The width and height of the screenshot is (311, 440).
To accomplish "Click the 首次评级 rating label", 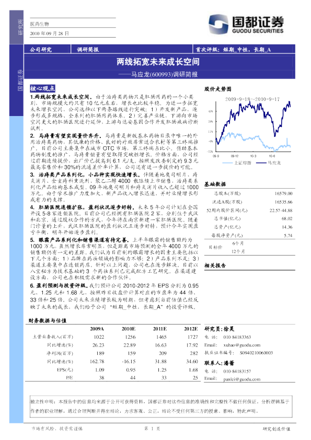I will tap(208, 50).
